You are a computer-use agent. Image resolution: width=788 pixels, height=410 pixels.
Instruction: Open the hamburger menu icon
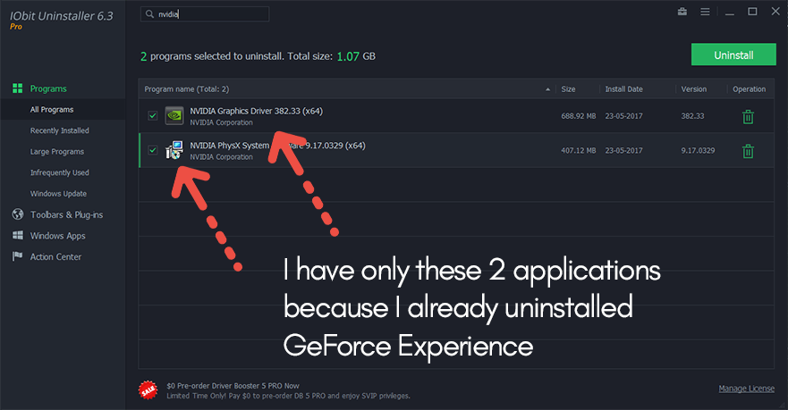pyautogui.click(x=705, y=12)
